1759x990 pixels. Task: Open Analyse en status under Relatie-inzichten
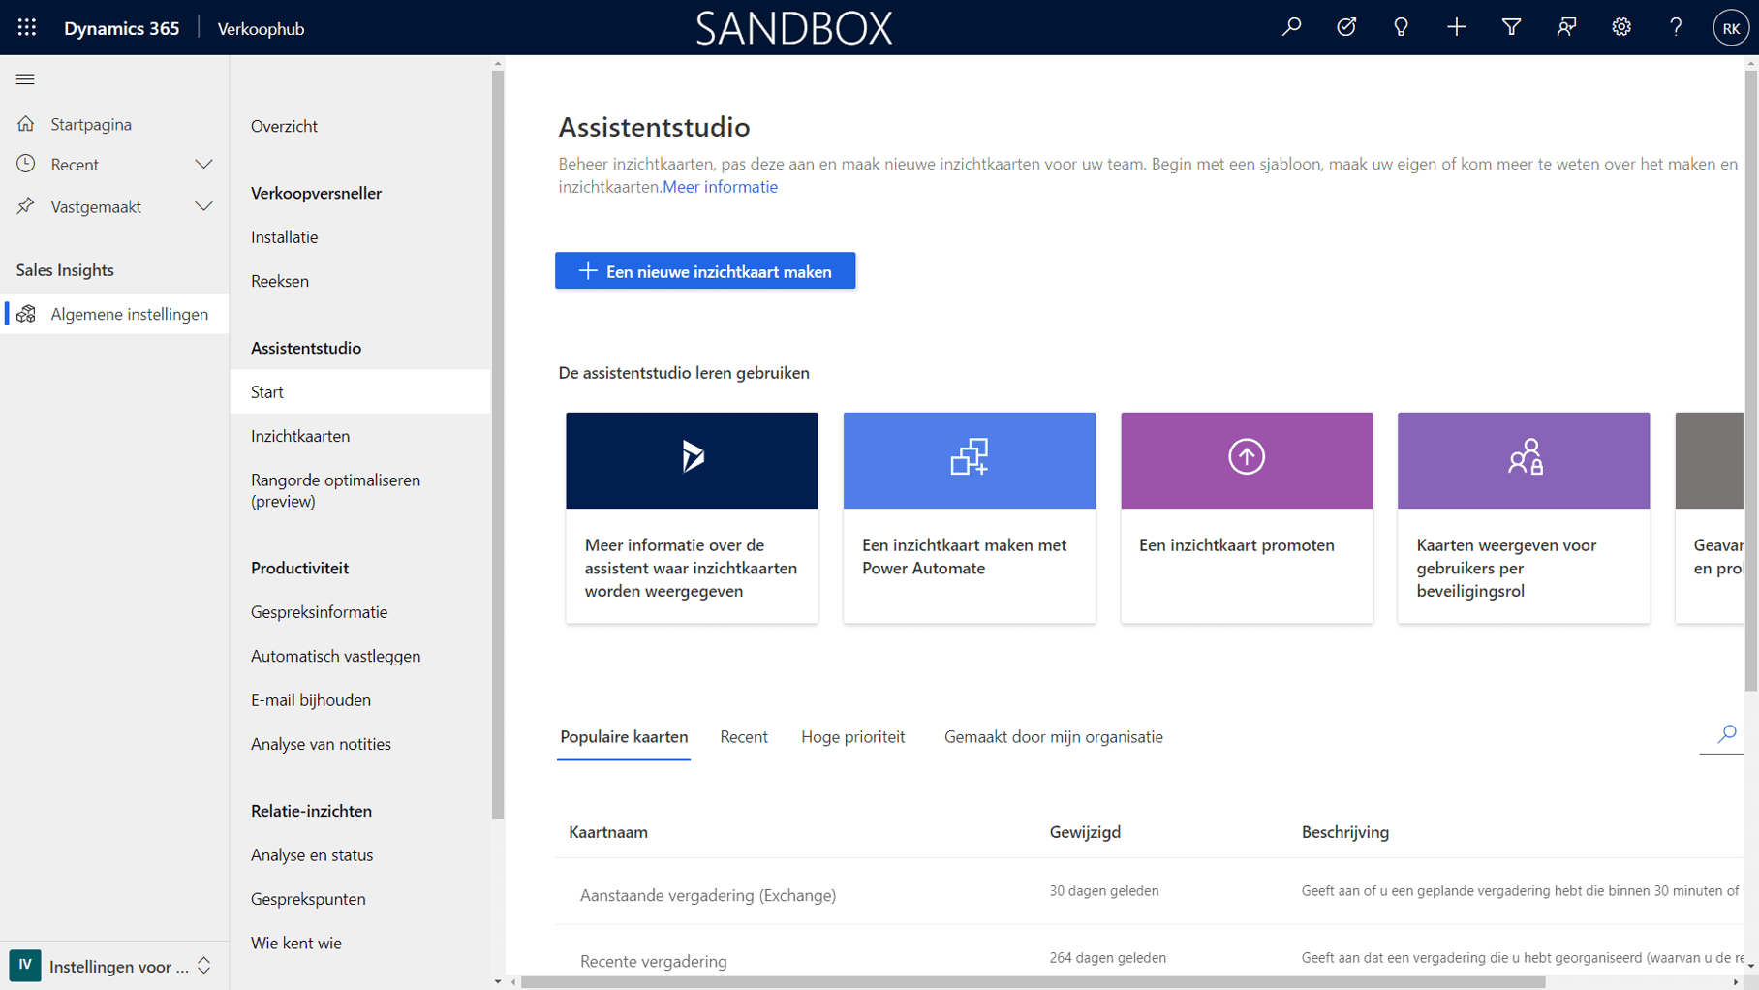312,855
